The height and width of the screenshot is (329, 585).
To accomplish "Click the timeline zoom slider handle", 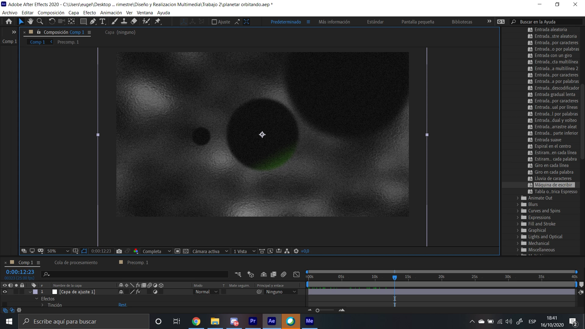I will 317,310.
